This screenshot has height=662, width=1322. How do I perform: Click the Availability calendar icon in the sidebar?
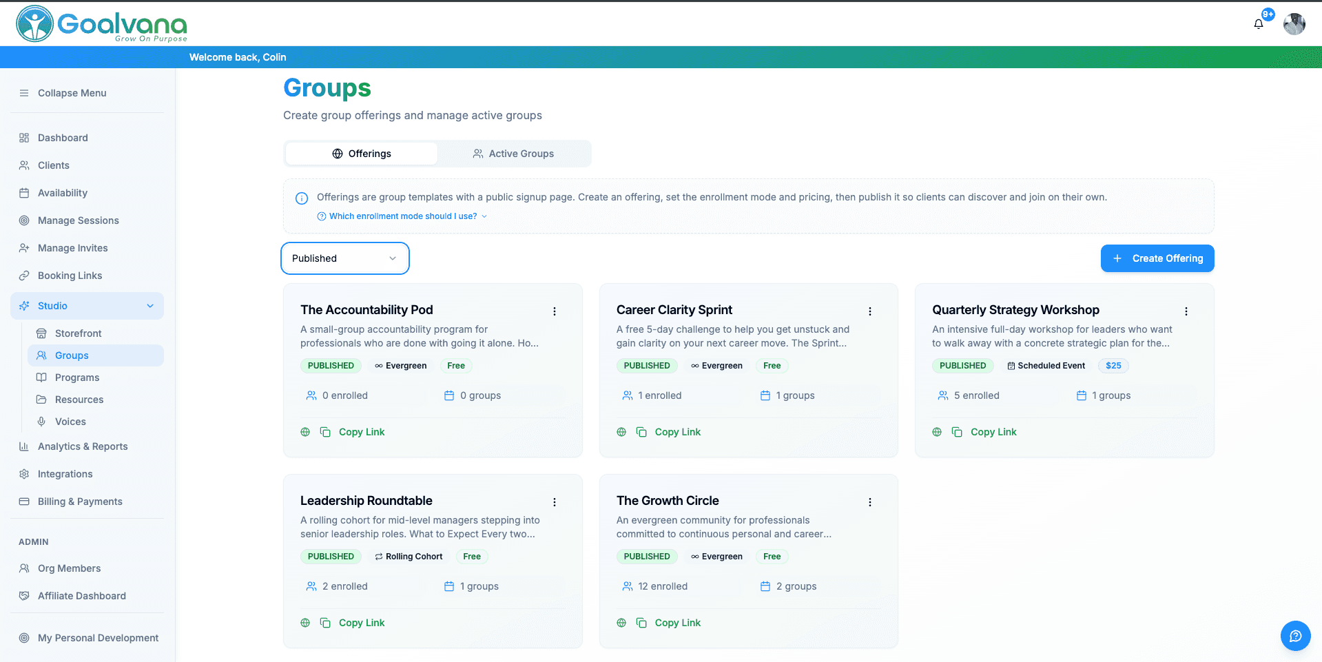pos(24,192)
